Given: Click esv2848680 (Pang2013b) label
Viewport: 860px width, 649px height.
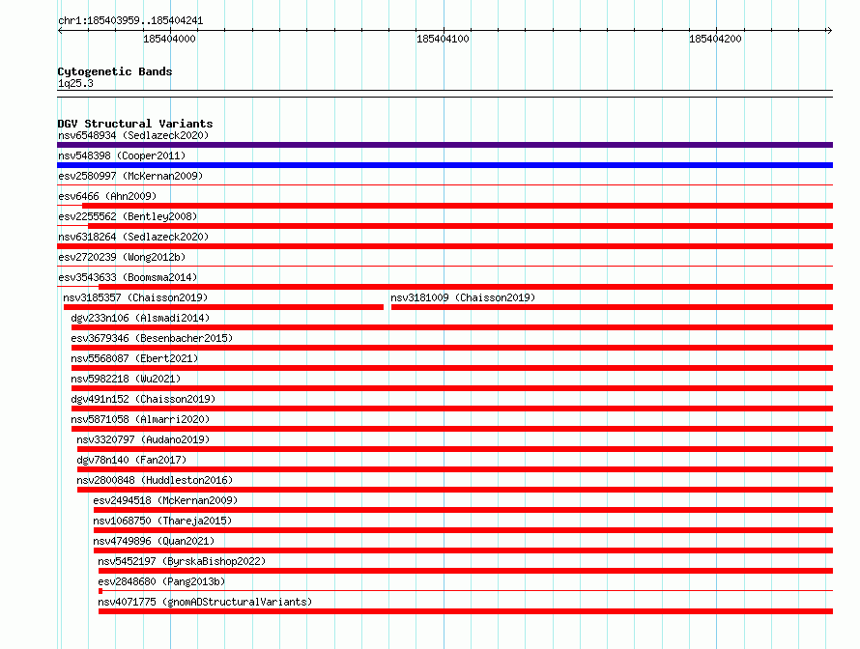Looking at the screenshot, I should [161, 581].
